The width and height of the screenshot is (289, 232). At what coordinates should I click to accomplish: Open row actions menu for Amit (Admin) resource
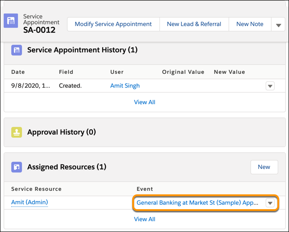tap(270, 203)
